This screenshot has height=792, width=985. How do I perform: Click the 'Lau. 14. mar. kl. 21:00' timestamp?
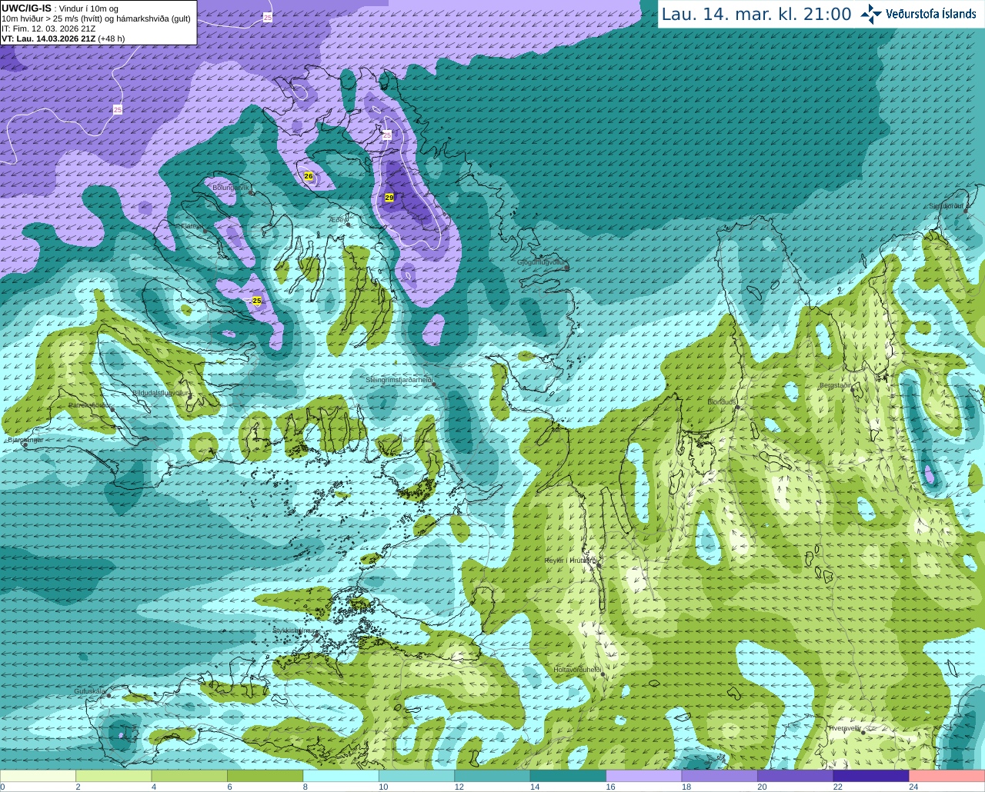[756, 15]
